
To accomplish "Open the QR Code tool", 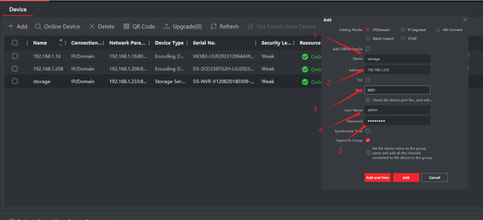I will (x=126, y=27).
